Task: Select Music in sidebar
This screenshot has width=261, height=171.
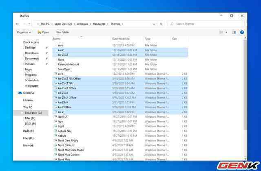Action: (29, 70)
